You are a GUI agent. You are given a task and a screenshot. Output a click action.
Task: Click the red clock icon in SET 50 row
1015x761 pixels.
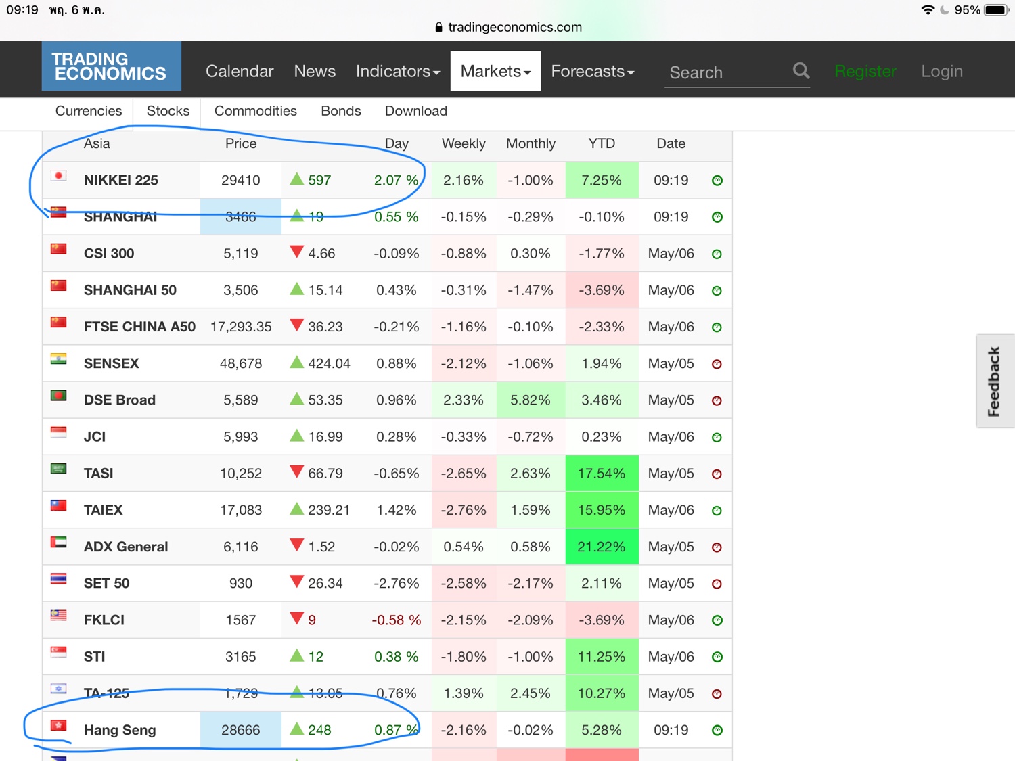click(717, 584)
